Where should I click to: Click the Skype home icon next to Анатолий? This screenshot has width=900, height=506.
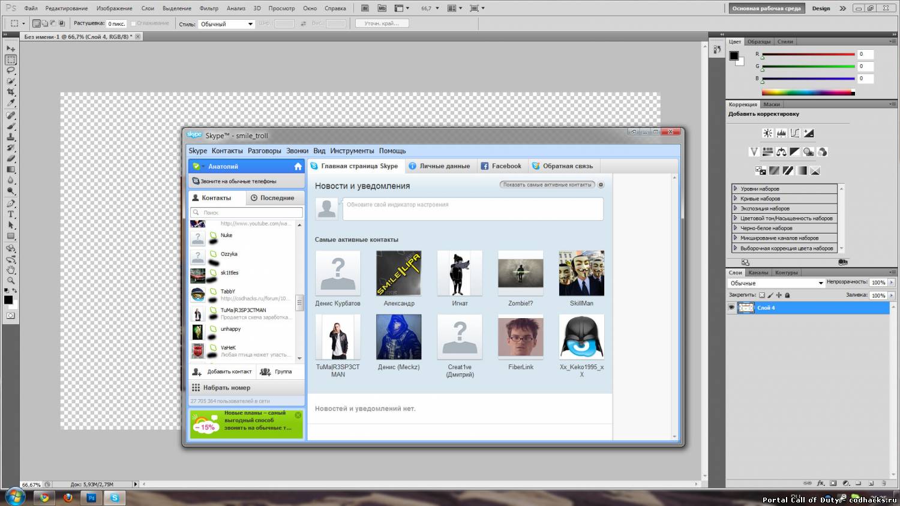pyautogui.click(x=298, y=166)
